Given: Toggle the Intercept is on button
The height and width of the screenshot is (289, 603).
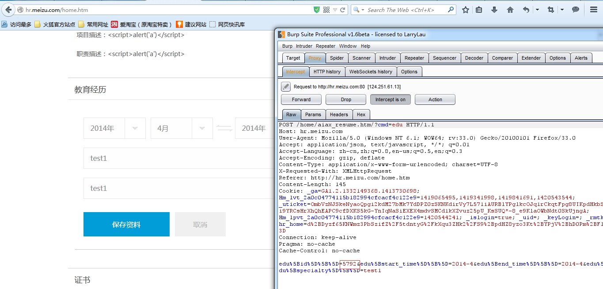Looking at the screenshot, I should point(391,99).
